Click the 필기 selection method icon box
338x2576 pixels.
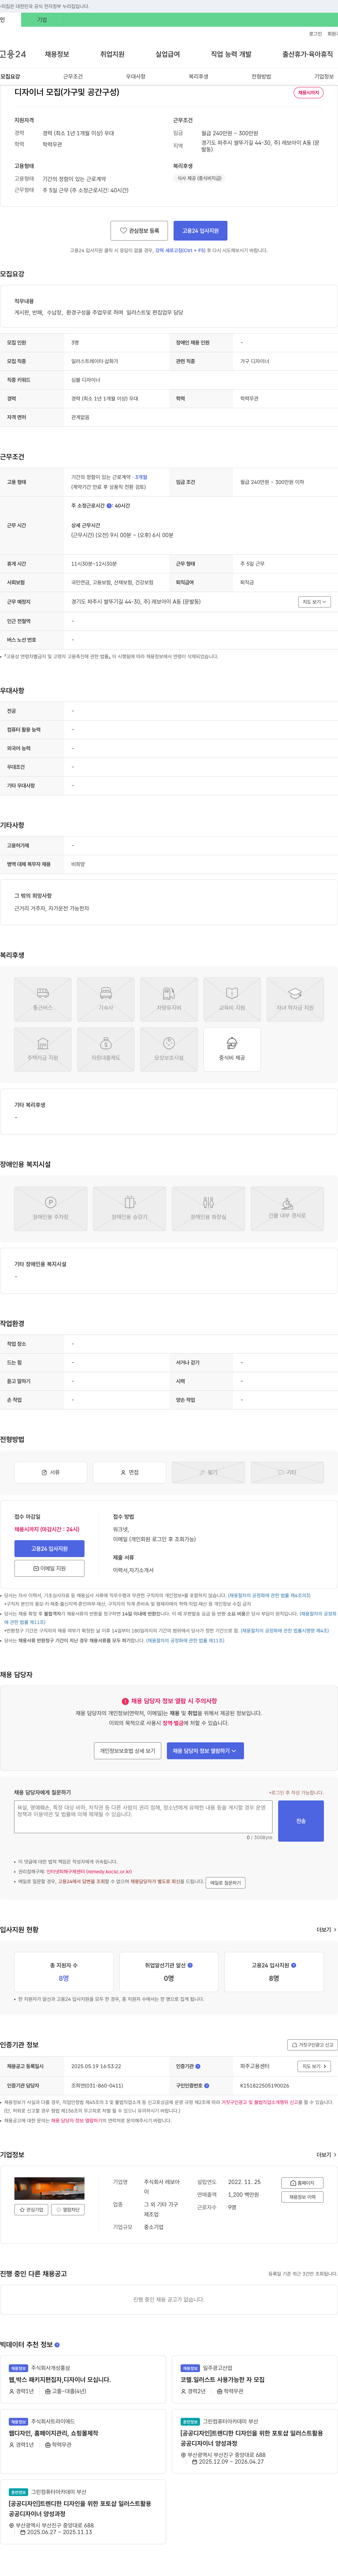point(208,1472)
